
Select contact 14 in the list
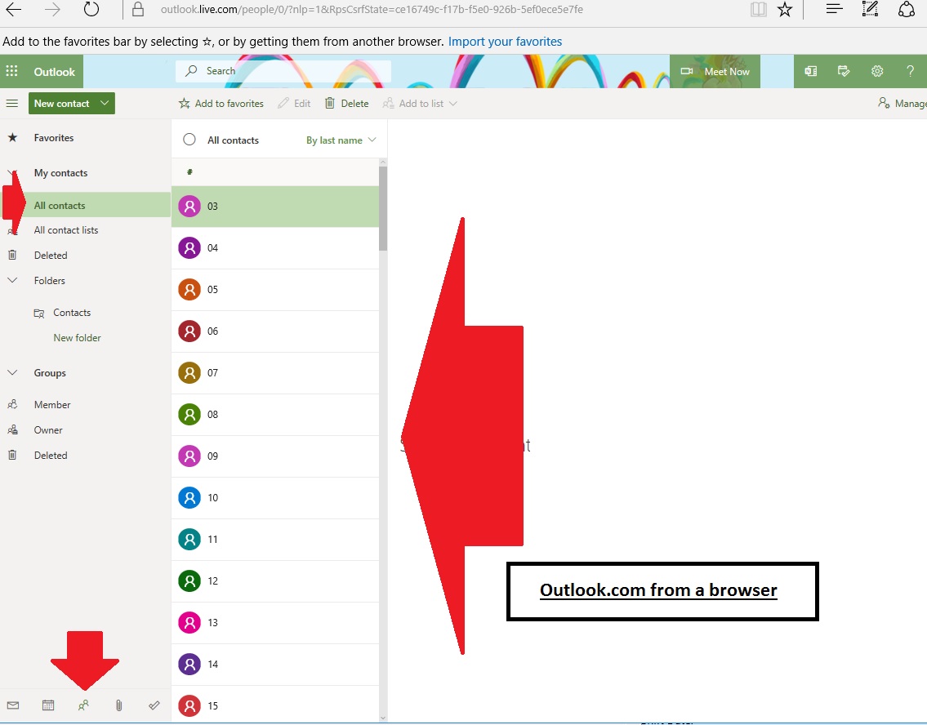275,665
